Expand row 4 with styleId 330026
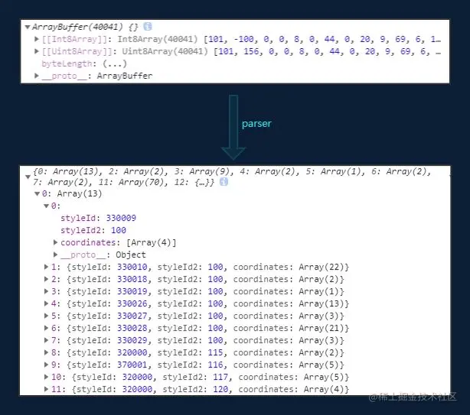The width and height of the screenshot is (470, 415). [46, 303]
